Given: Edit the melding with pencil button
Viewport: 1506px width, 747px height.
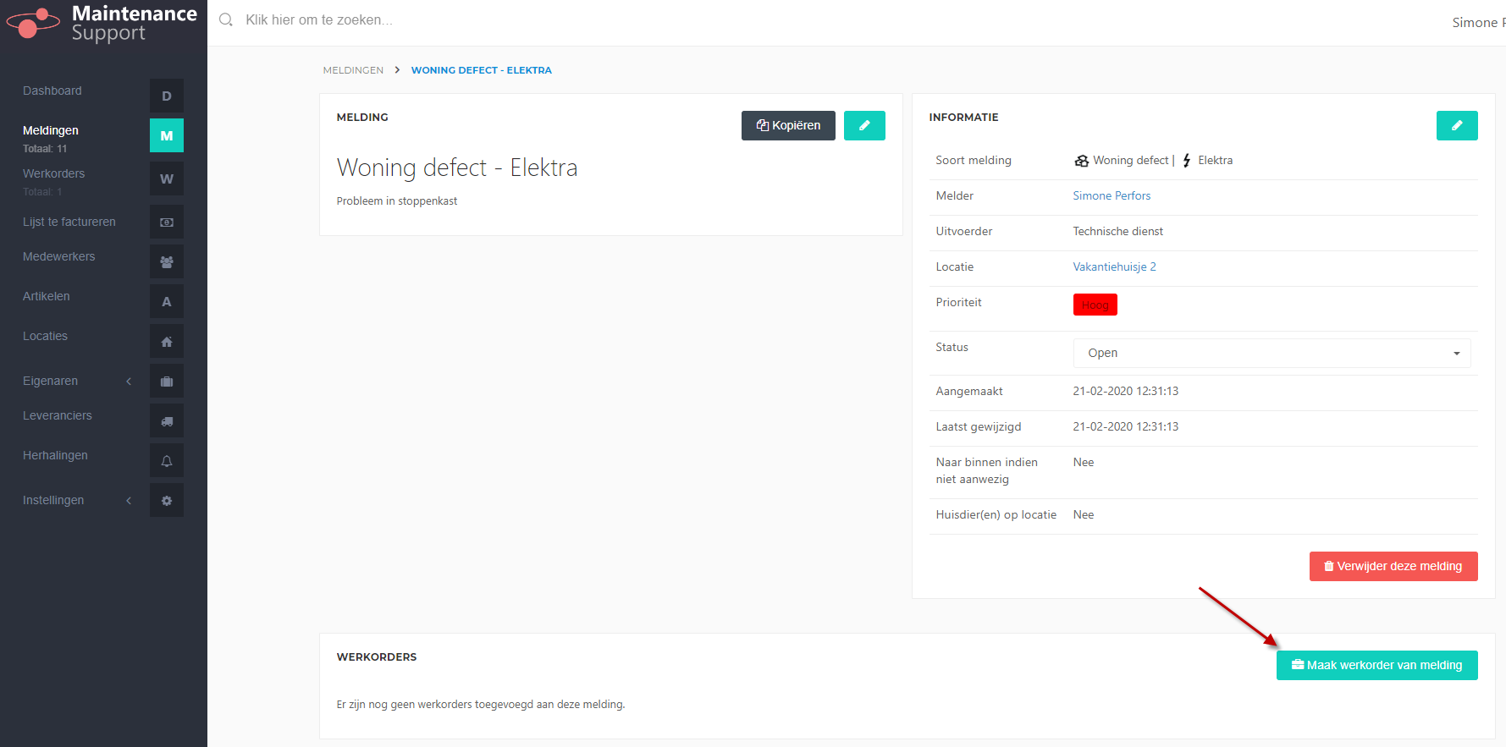Looking at the screenshot, I should (x=864, y=125).
